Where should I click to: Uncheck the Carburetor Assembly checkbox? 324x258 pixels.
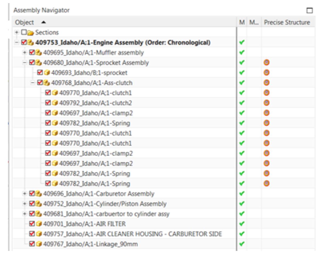[32, 193]
